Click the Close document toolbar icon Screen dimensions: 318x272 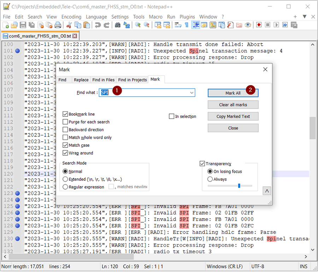tap(40, 25)
